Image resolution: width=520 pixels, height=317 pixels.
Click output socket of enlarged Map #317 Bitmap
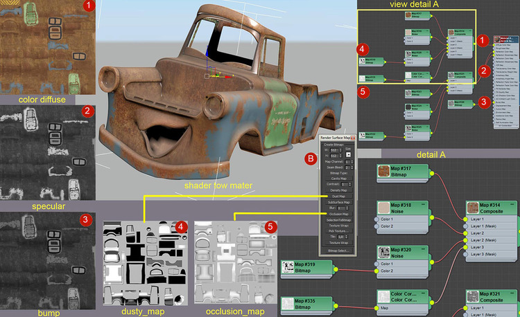(x=432, y=174)
